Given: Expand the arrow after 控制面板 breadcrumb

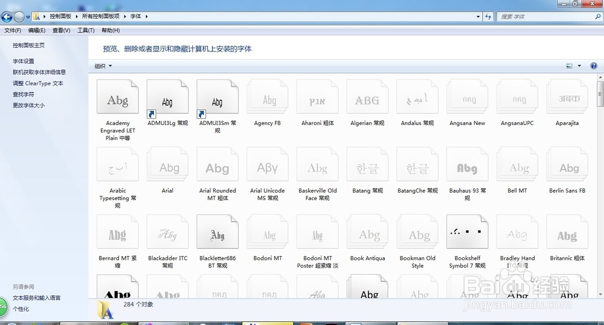Looking at the screenshot, I should (77, 16).
